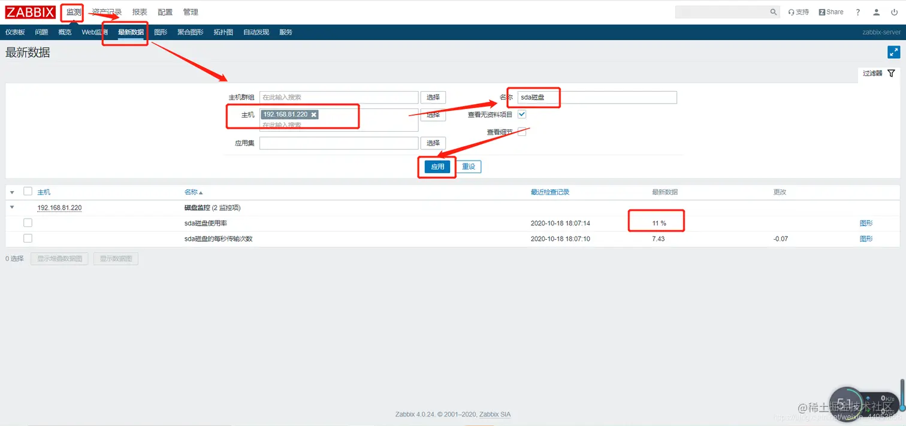Open host link 192.168.81.220 in table
Screen dimensions: 906x426
tap(59, 208)
